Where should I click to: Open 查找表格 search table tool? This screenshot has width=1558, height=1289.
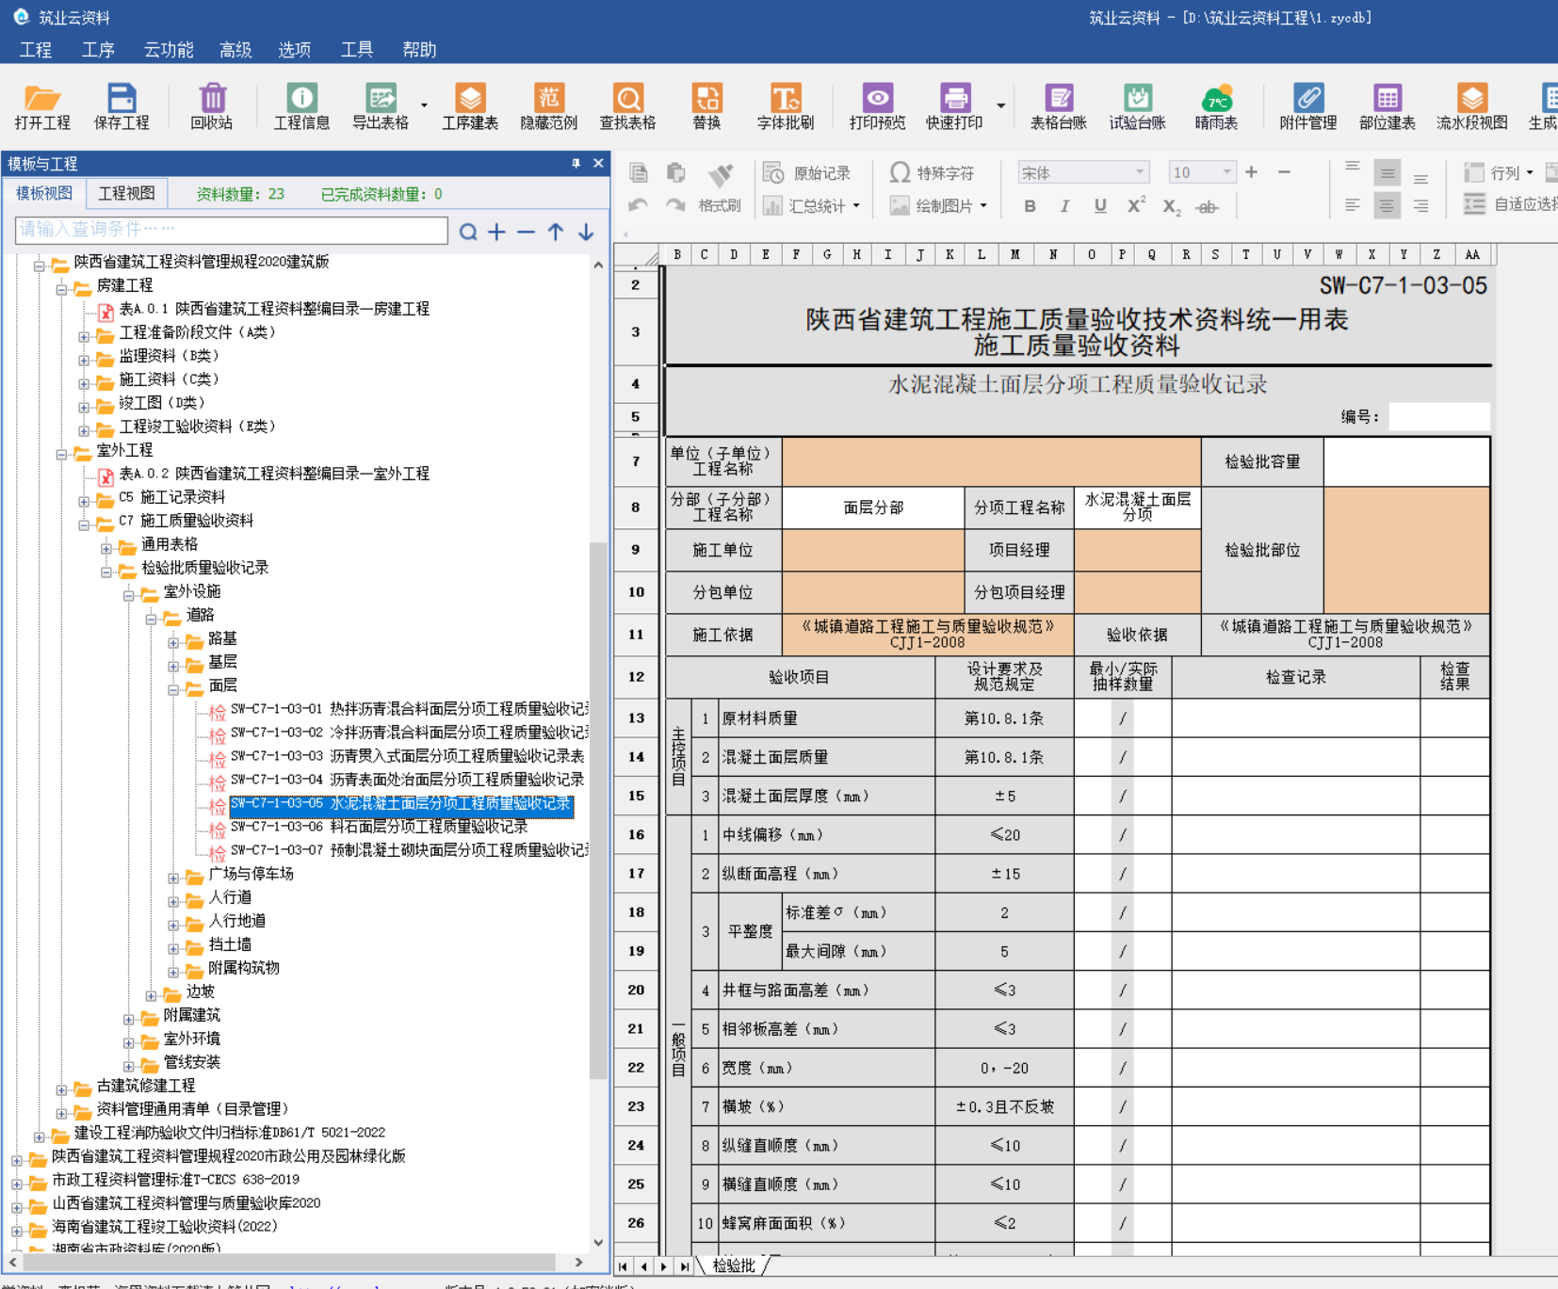click(628, 106)
